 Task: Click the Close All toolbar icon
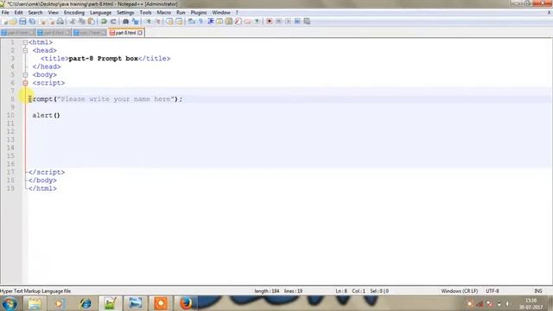click(52, 22)
